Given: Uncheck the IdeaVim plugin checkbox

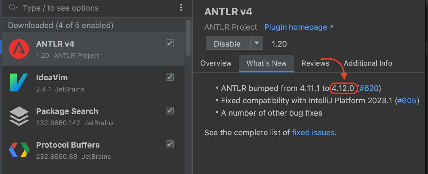Looking at the screenshot, I should (x=170, y=77).
